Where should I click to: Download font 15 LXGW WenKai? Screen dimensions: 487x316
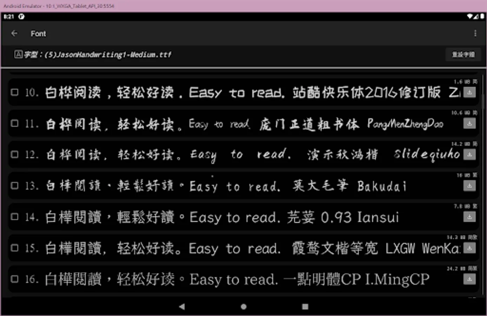(x=469, y=248)
